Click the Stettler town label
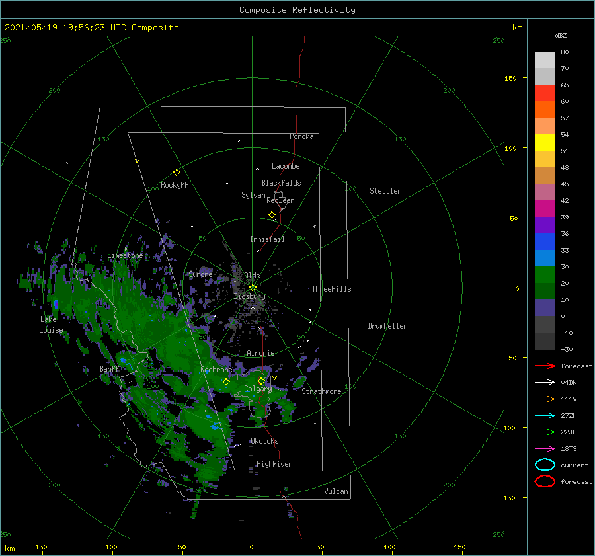This screenshot has width=595, height=556. click(x=385, y=191)
